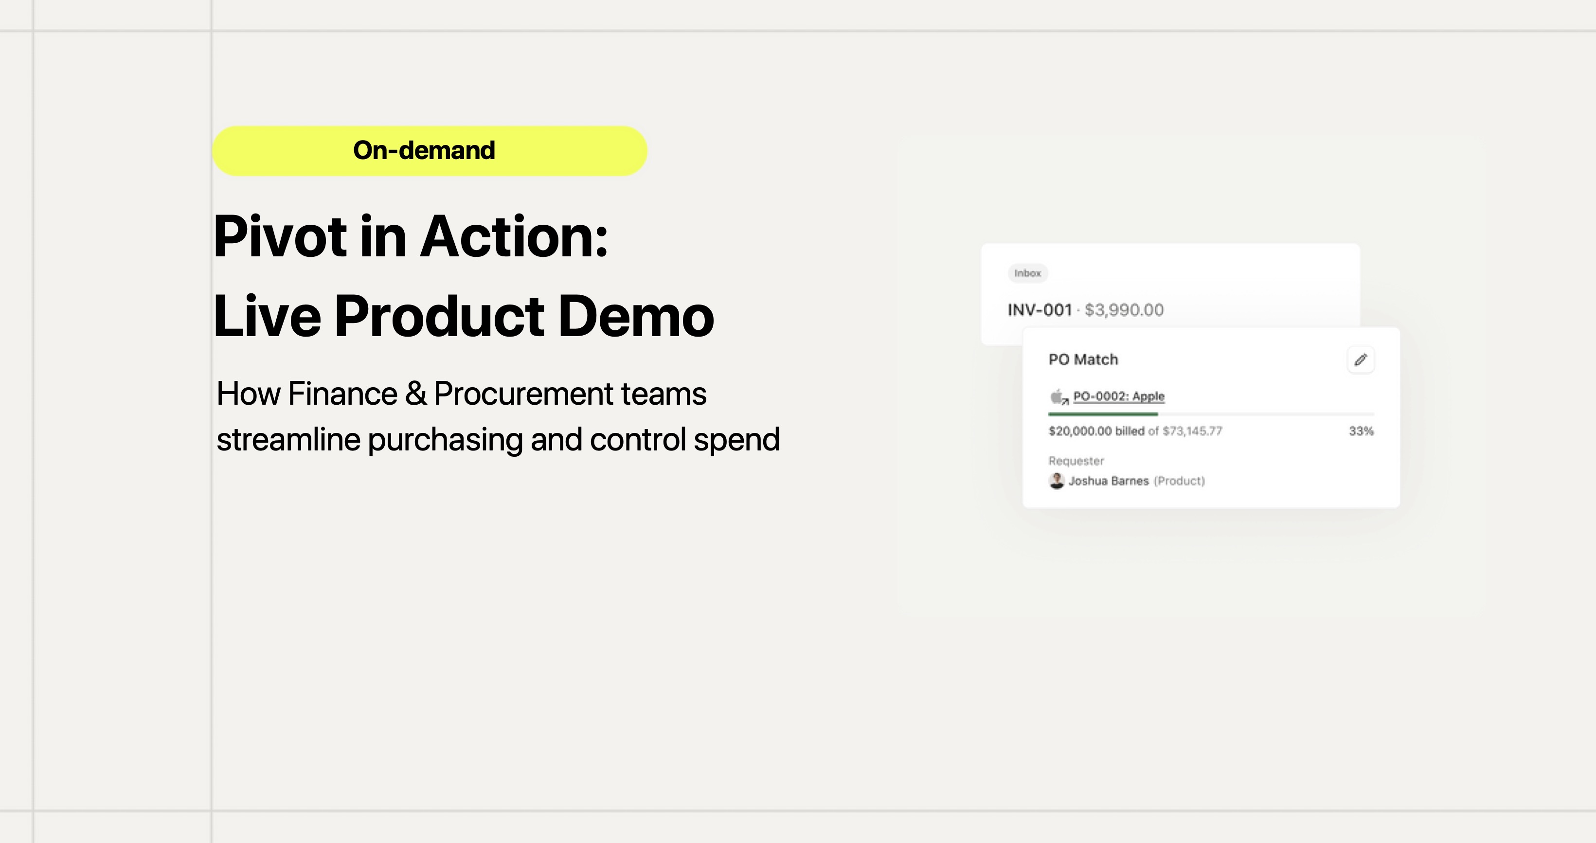
Task: Click the pencil edit icon on PO Match
Action: click(x=1361, y=360)
